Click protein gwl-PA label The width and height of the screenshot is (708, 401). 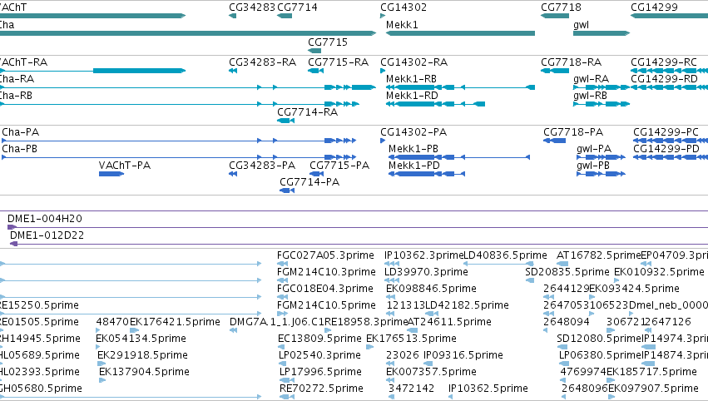594,149
